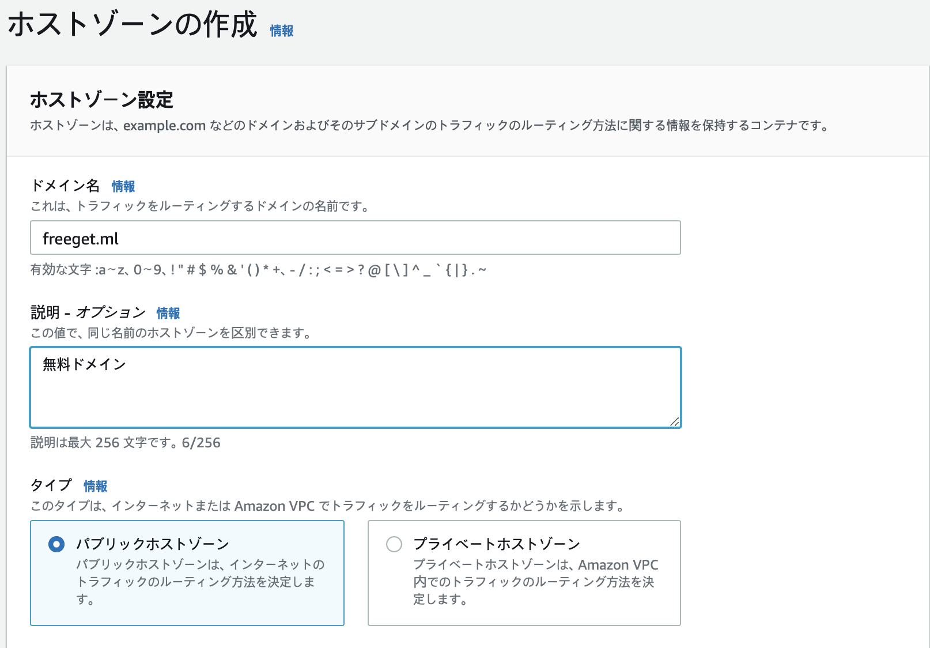The height and width of the screenshot is (648, 930).
Task: Click the textarea resize handle
Action: 676,422
